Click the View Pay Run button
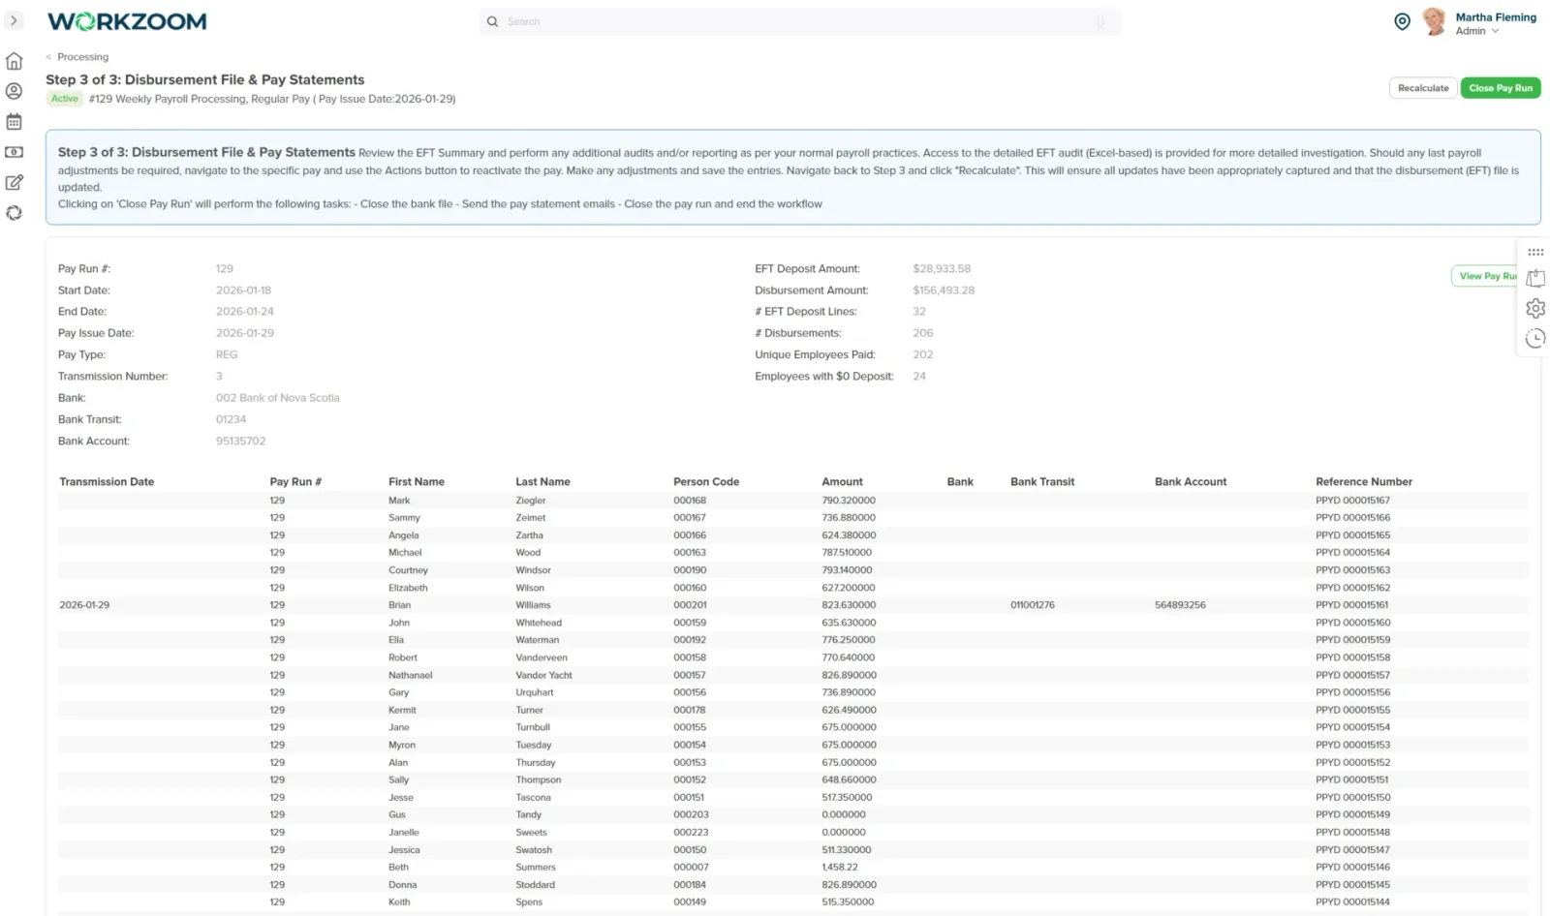 tap(1485, 276)
